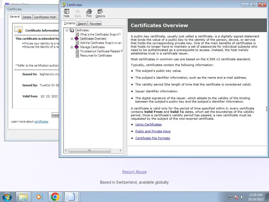
Task: Select General tab in Certificate dialog
Action: [x=15, y=17]
